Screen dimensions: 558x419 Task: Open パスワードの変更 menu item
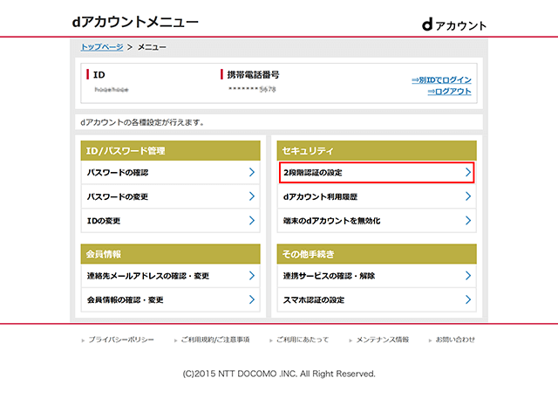171,196
